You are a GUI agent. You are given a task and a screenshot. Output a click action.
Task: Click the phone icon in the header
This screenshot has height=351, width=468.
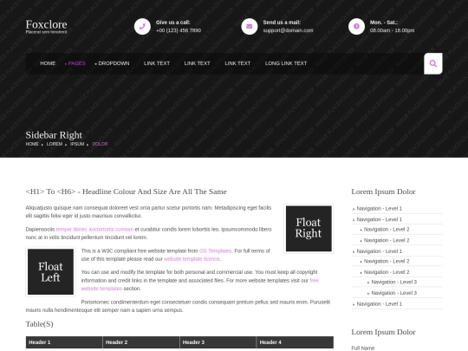pos(142,27)
